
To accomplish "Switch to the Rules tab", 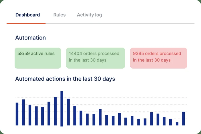I will click(x=60, y=15).
